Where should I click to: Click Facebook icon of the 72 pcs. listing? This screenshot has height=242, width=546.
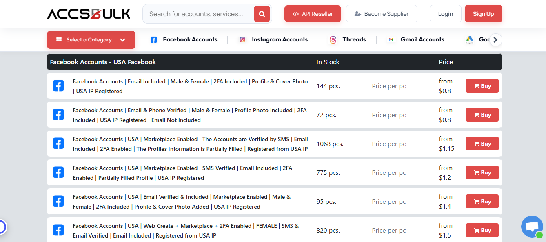[x=58, y=115]
